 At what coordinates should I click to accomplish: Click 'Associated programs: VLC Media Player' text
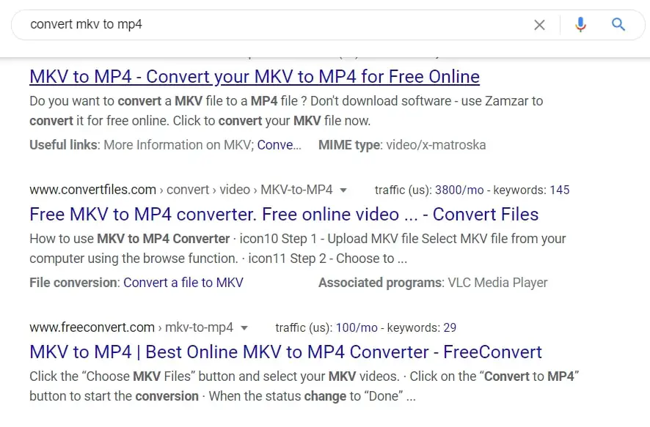pyautogui.click(x=433, y=283)
